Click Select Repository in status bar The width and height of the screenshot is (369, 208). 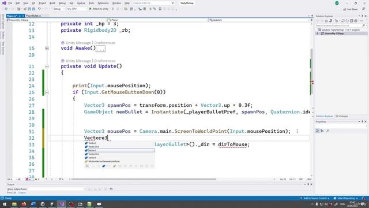[x=346, y=198]
